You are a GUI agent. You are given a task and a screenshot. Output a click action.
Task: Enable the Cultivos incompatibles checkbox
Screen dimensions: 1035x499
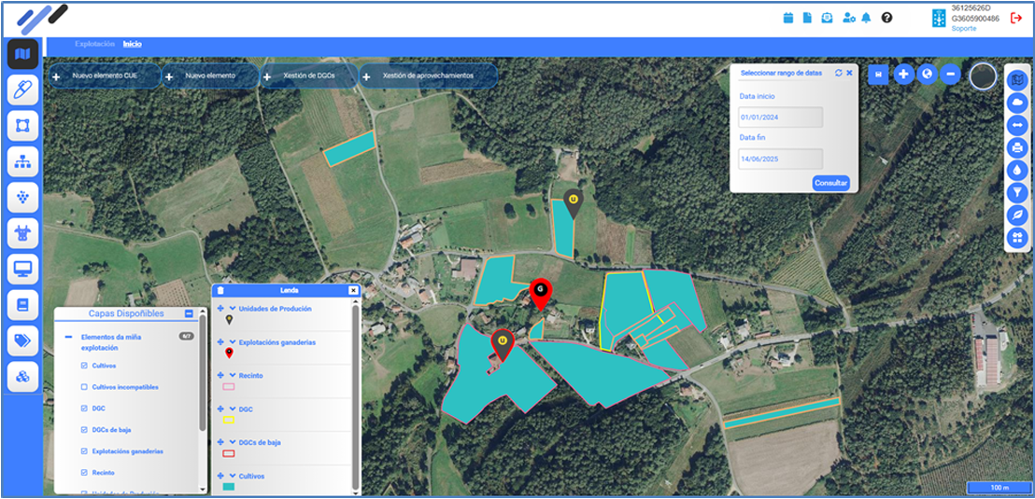coord(84,387)
